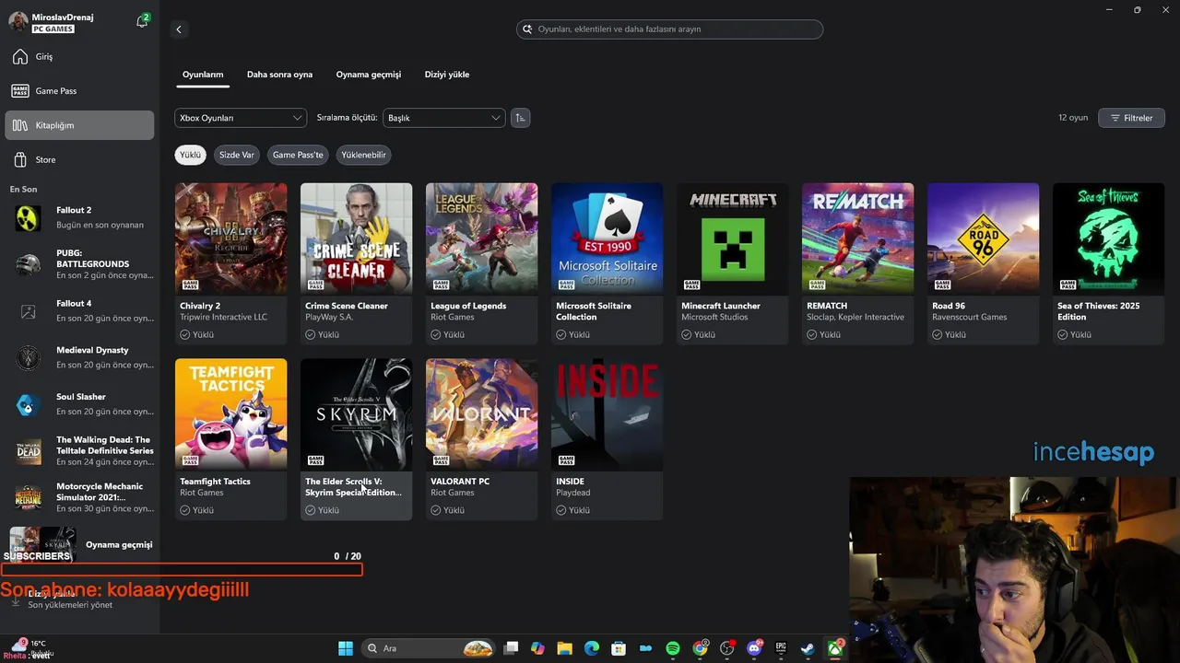1180x663 pixels.
Task: Toggle sort direction icon next to Başlık
Action: 521,118
